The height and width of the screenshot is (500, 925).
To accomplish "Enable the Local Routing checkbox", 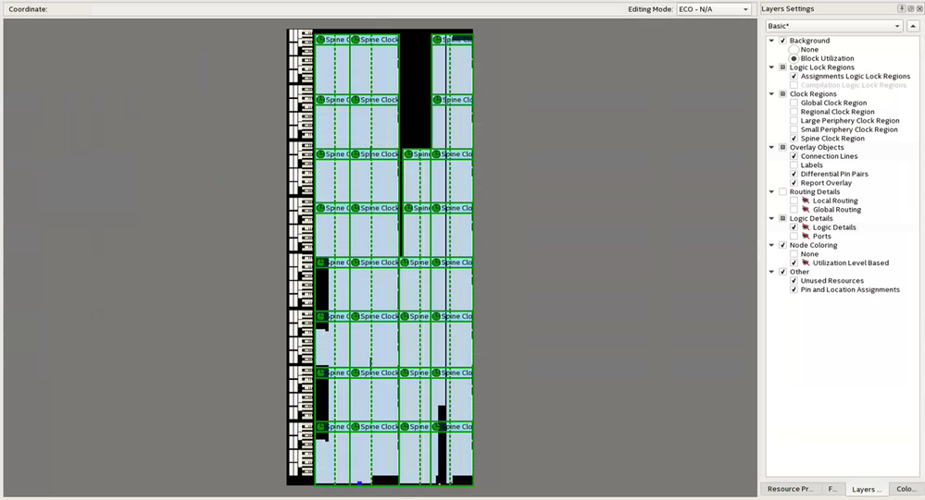I will (x=794, y=201).
